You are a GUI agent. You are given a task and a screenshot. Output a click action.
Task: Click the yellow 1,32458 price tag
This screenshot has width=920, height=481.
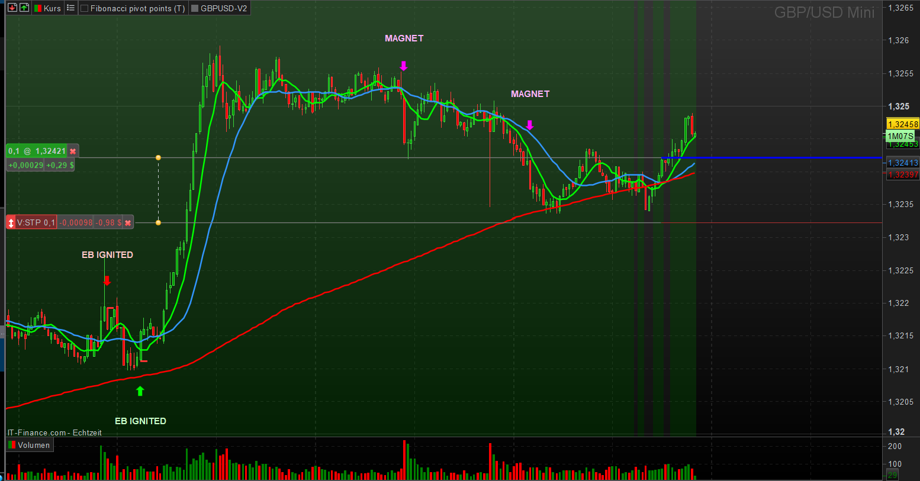(902, 124)
